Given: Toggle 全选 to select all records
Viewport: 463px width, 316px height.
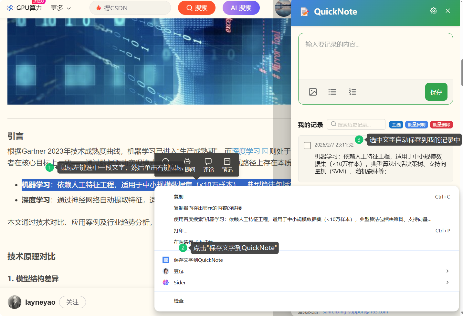Looking at the screenshot, I should [396, 125].
